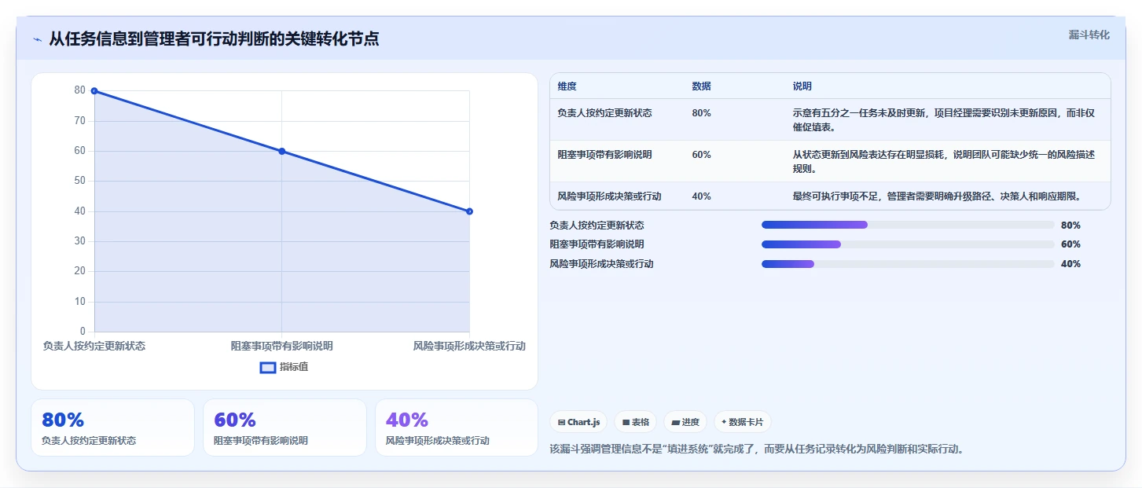The image size is (1142, 488).
Task: Click the 40% figure beside the third progress bar
Action: (x=1070, y=264)
